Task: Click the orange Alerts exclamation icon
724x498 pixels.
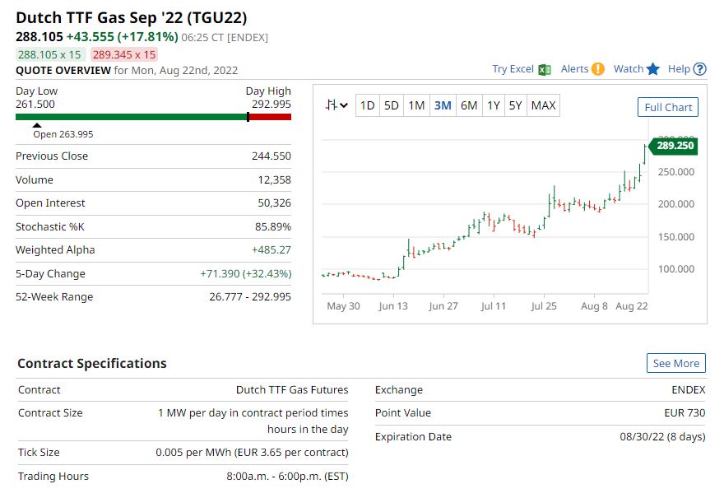Action: click(598, 69)
